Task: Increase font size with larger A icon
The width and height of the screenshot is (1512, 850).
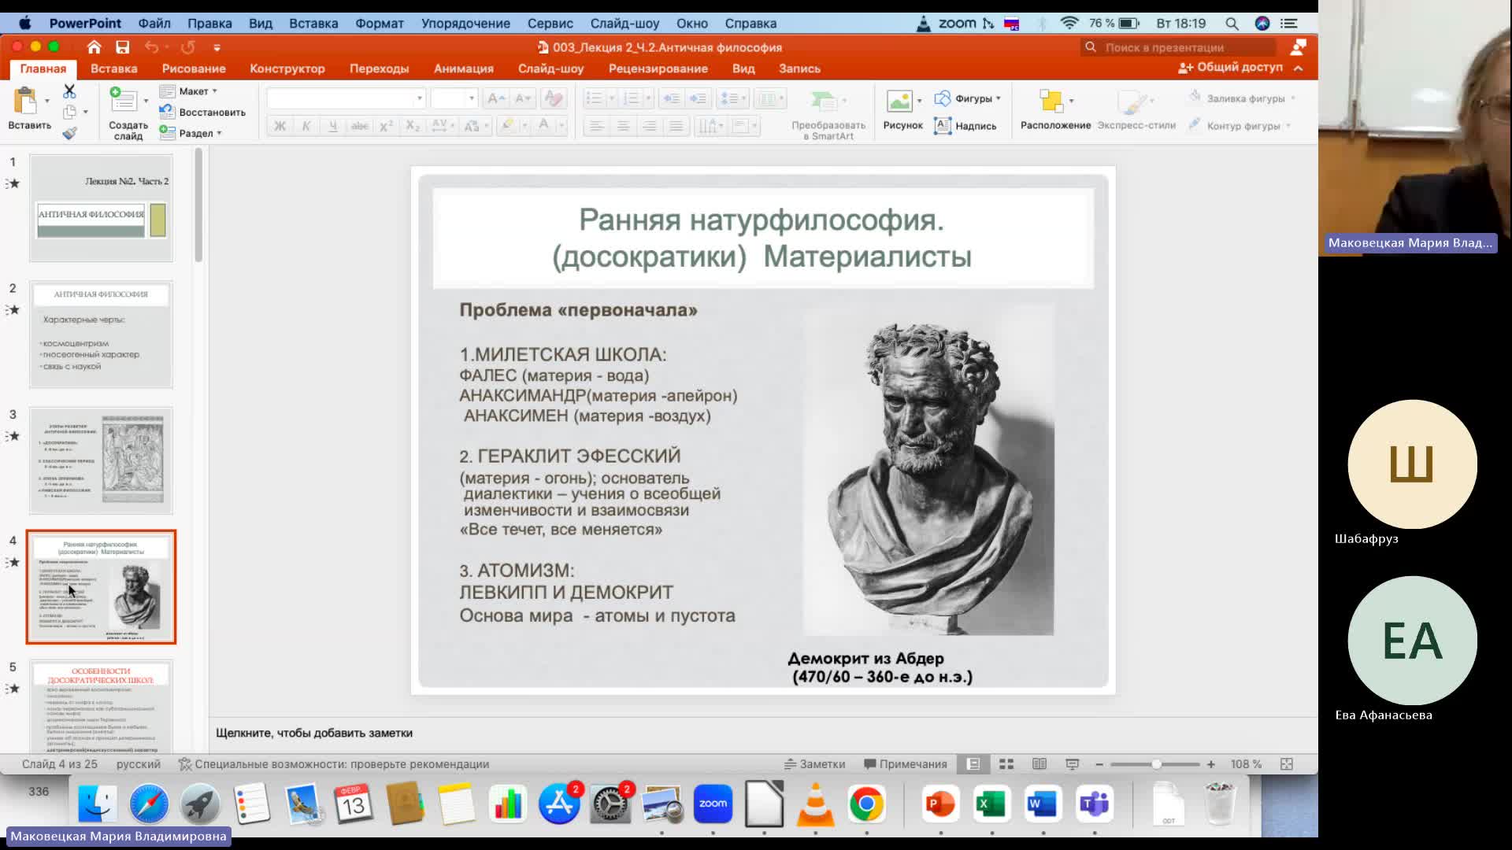Action: [495, 98]
